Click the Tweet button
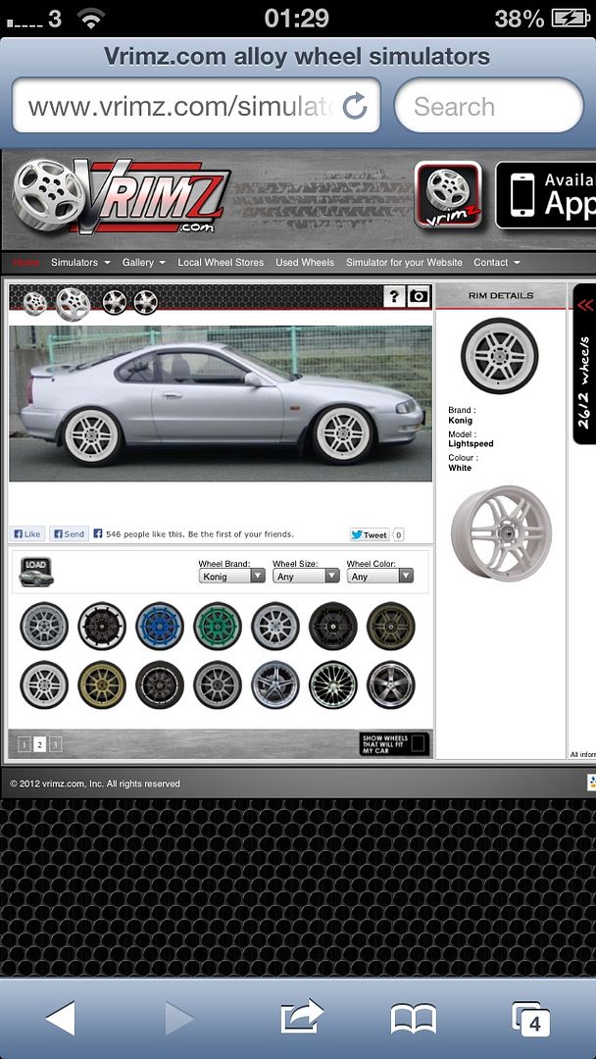This screenshot has height=1059, width=596. point(370,535)
